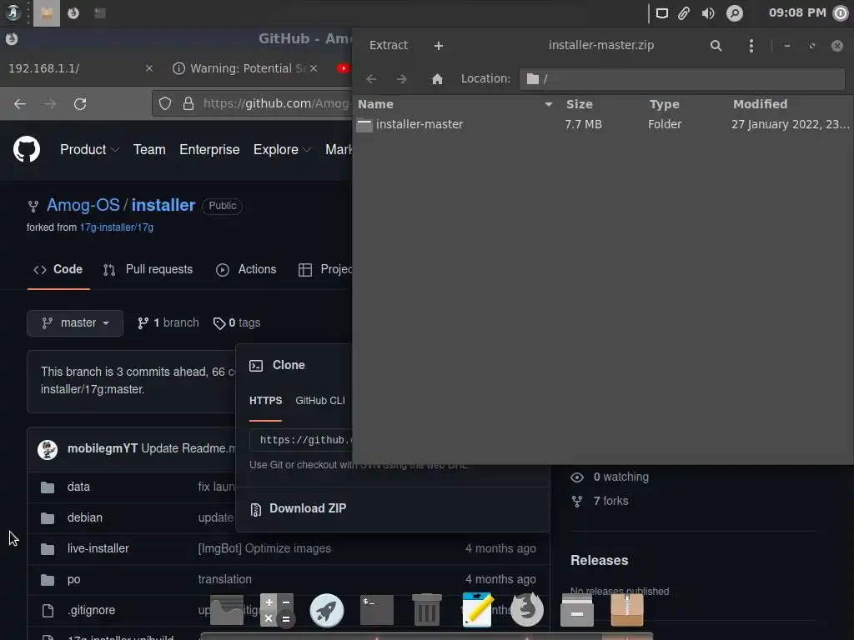The image size is (854, 640).
Task: Open the Amog-OS organization link
Action: [x=83, y=205]
